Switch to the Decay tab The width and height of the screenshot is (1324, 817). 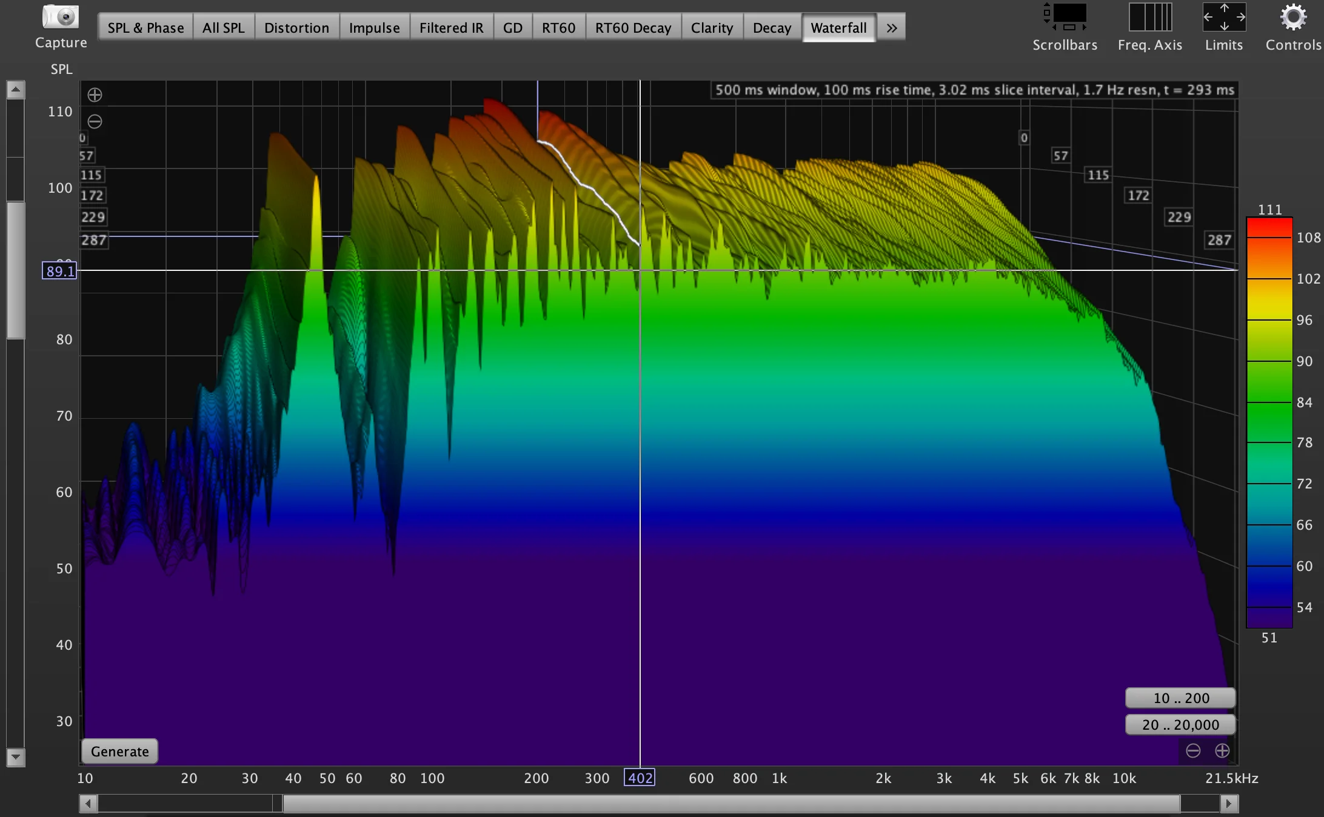pyautogui.click(x=772, y=28)
